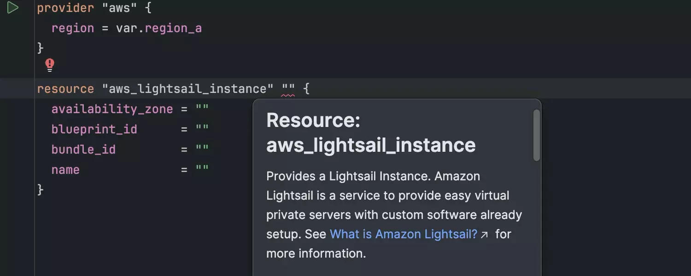Viewport: 691px width, 276px height.
Task: Click the external link arrow icon
Action: [x=484, y=235]
